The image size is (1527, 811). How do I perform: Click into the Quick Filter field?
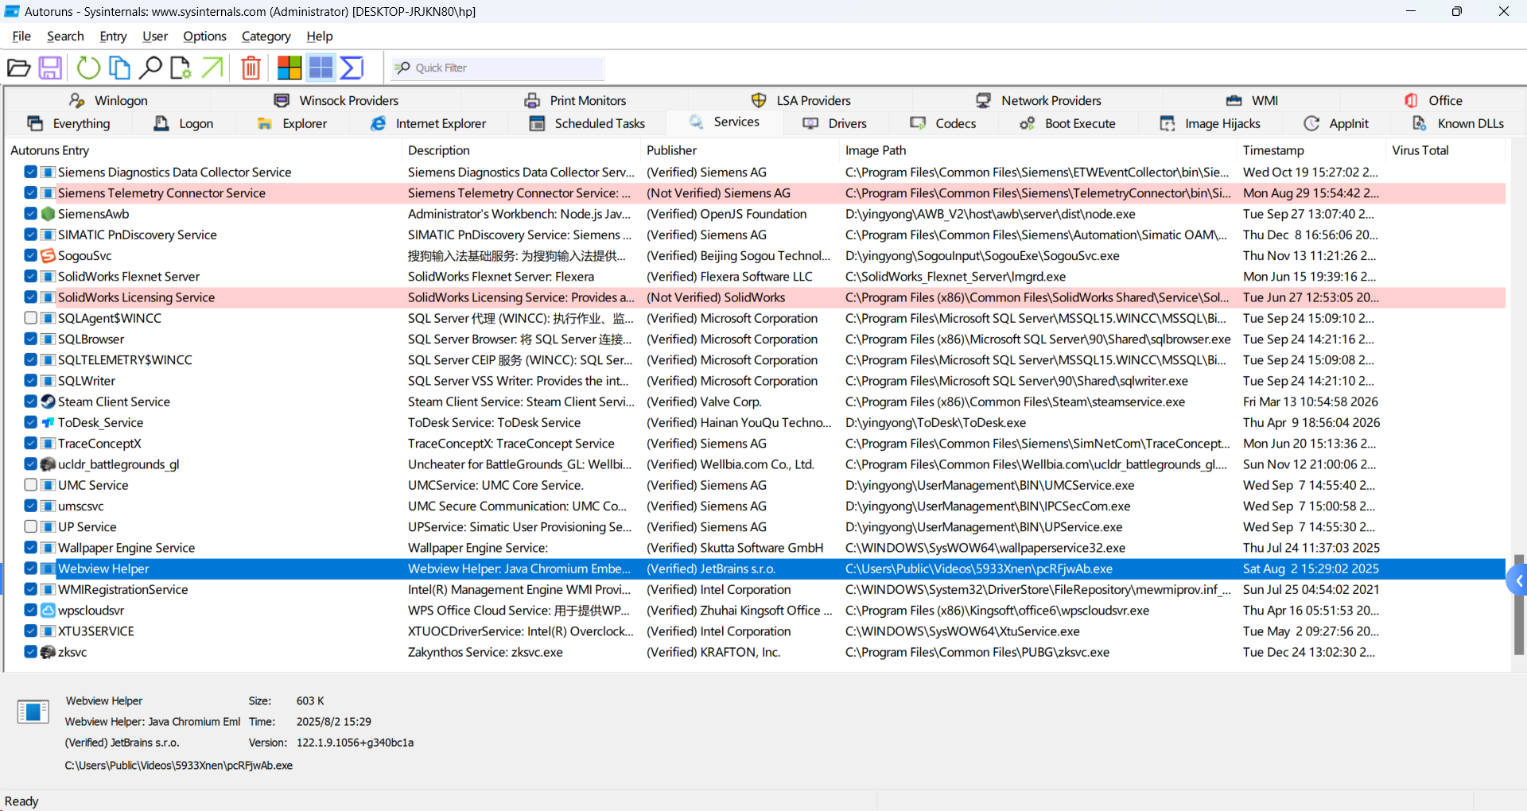coord(498,68)
